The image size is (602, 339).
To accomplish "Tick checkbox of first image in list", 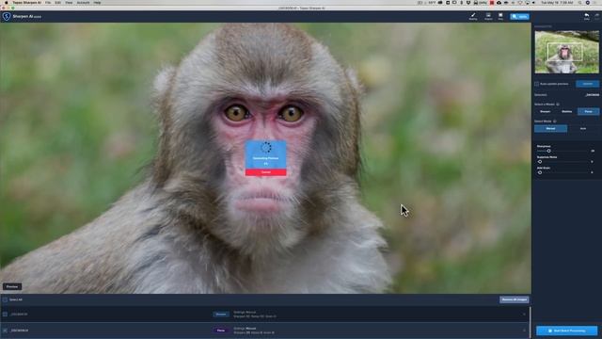I will (x=5, y=315).
